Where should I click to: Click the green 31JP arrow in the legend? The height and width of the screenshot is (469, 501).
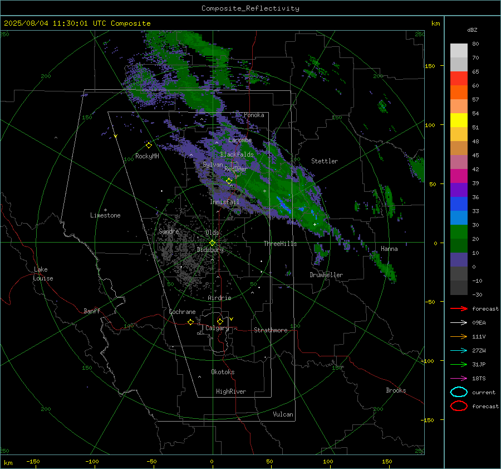[x=459, y=364]
